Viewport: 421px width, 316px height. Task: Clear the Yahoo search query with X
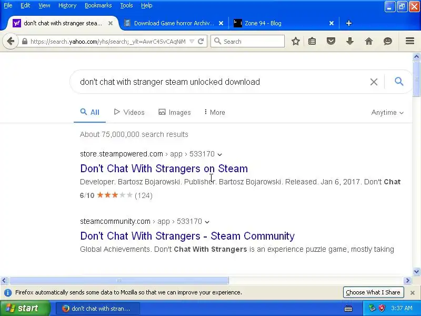point(374,82)
